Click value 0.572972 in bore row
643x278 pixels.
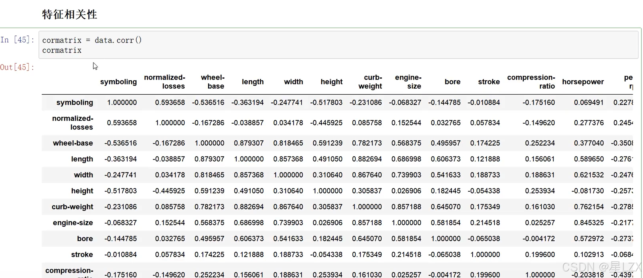click(x=589, y=239)
